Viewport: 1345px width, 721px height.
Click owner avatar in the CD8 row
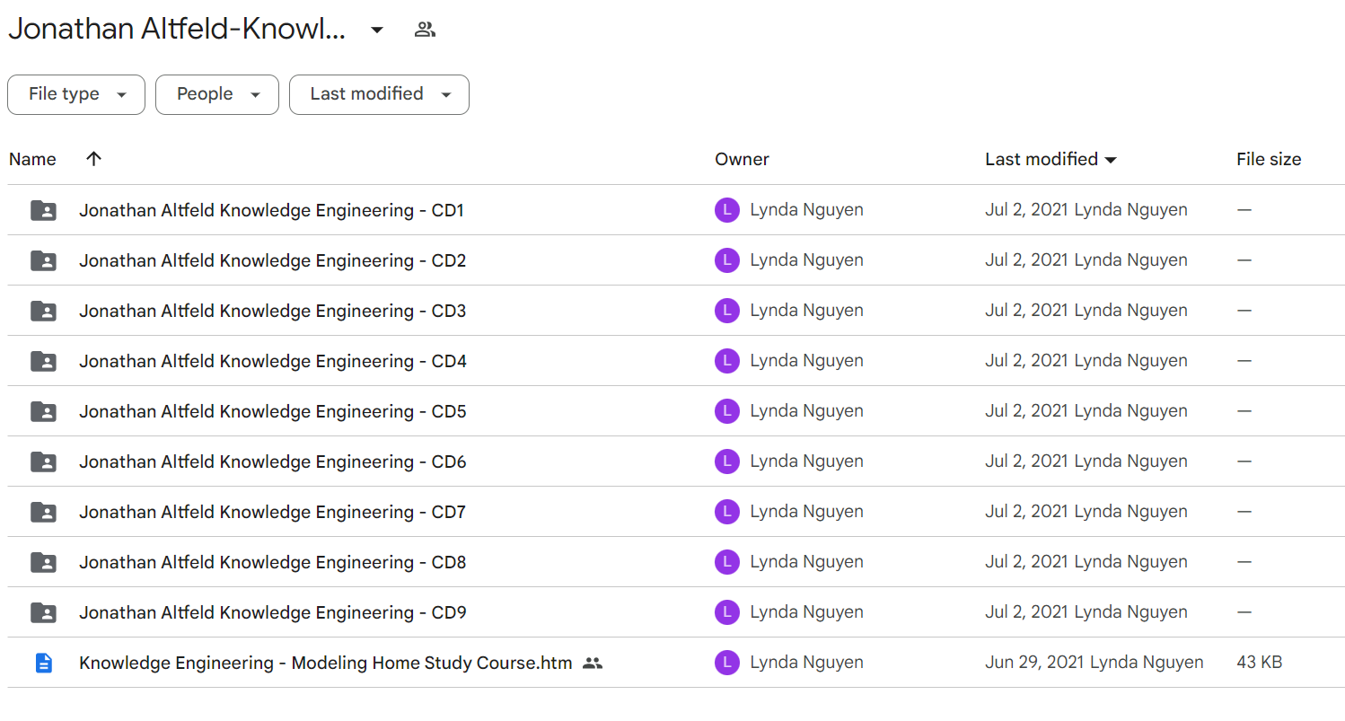[726, 562]
